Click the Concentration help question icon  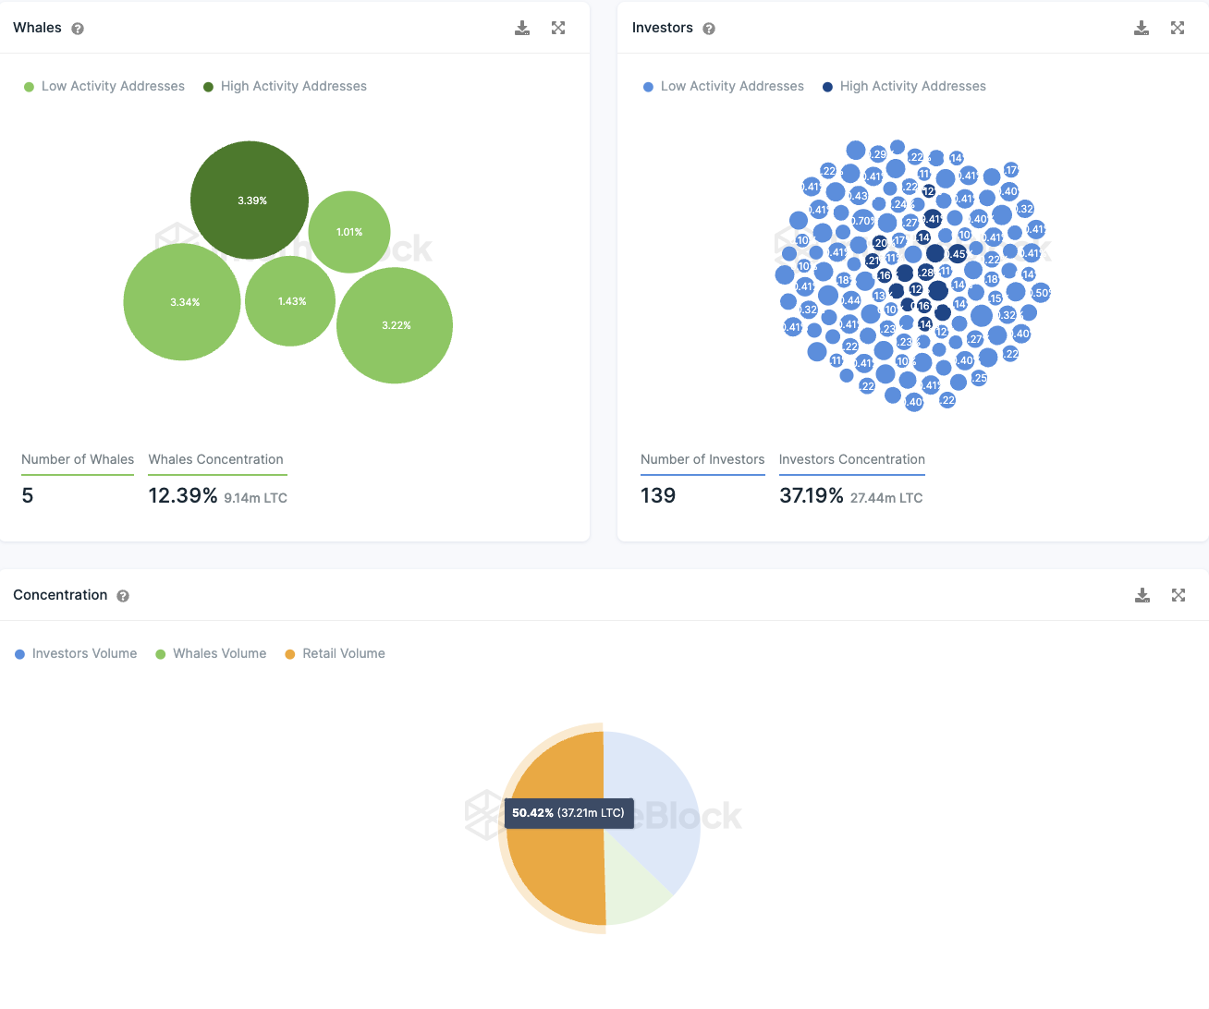click(x=123, y=596)
